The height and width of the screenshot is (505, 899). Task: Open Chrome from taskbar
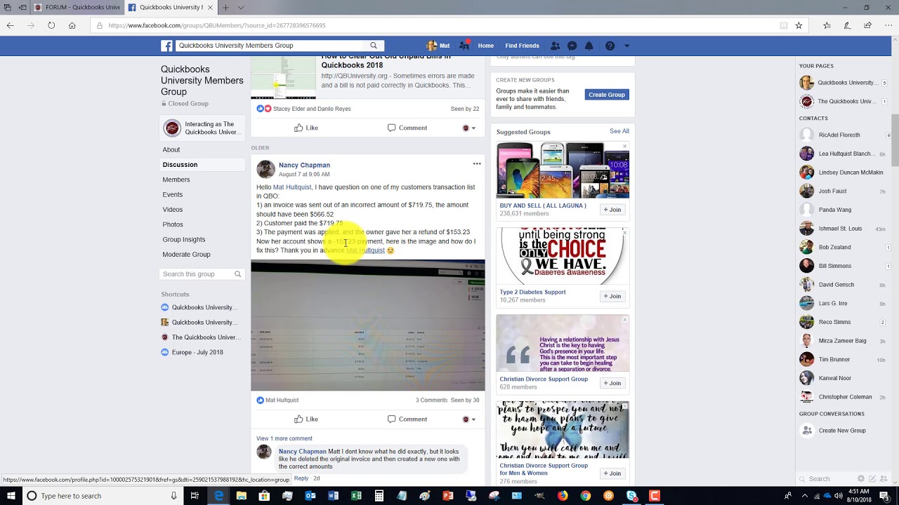coord(586,496)
